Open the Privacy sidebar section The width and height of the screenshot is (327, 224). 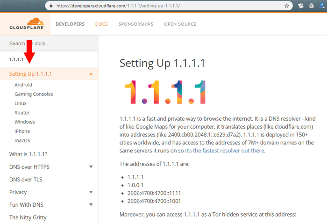click(18, 192)
